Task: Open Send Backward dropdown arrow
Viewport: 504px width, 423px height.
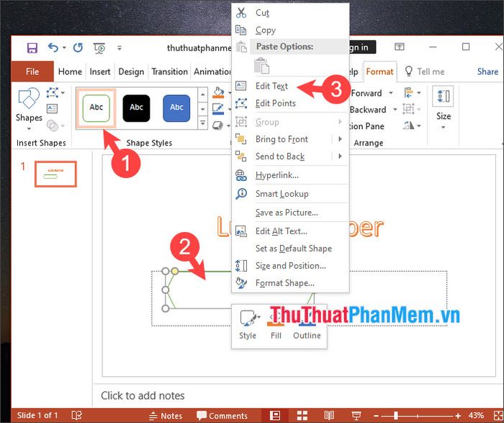Action: (x=395, y=110)
